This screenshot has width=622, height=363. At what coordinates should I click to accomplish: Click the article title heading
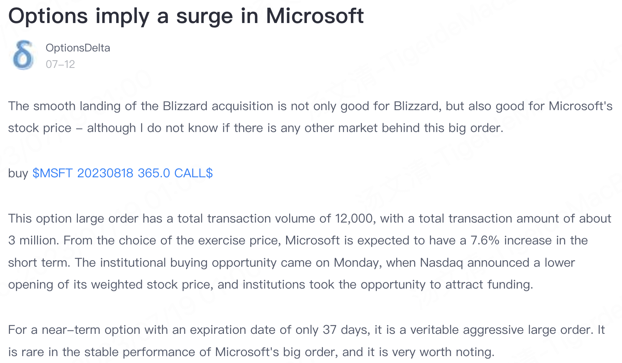186,16
